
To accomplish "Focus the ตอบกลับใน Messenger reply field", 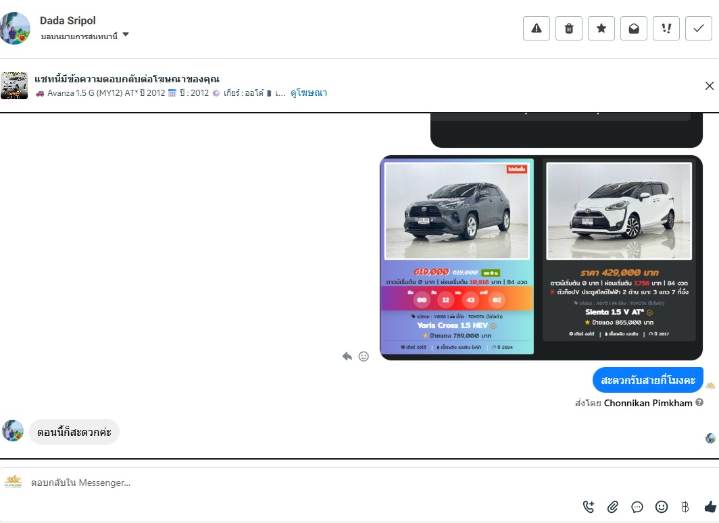I will 293,483.
